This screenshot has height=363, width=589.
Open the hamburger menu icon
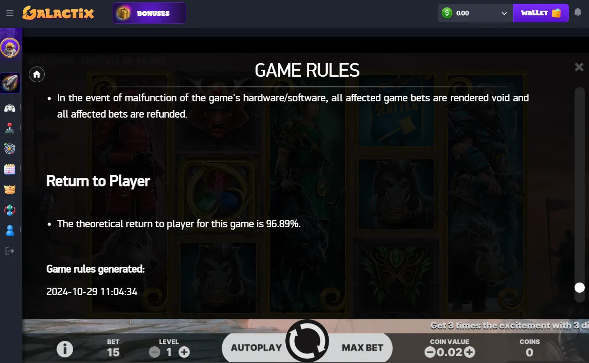click(9, 13)
